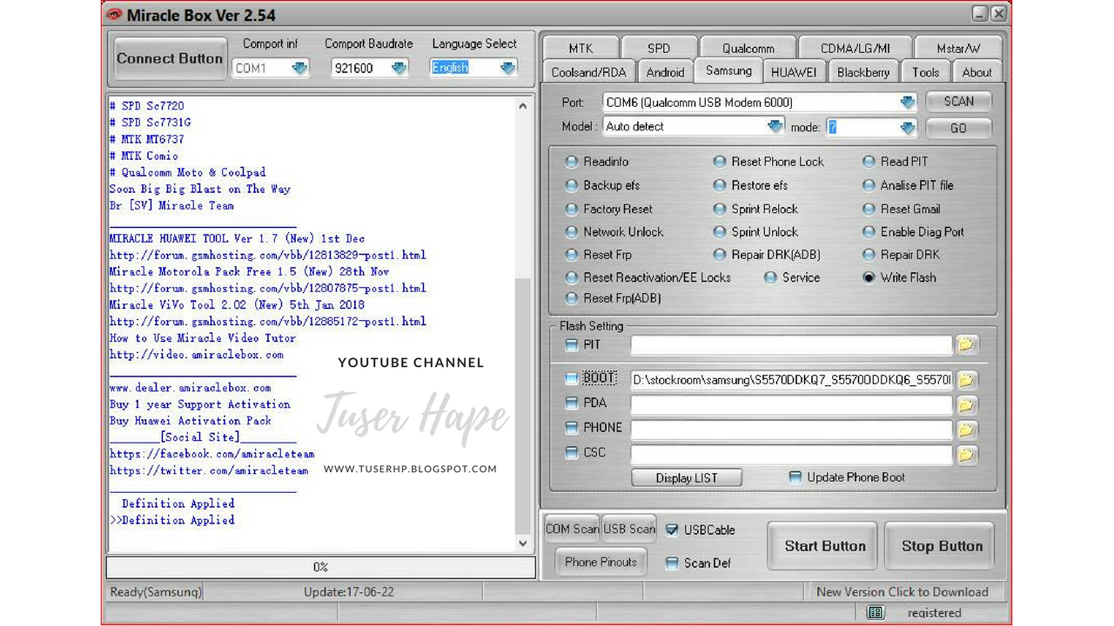Image resolution: width=1114 pixels, height=626 pixels.
Task: Select the Read PIT option
Action: (869, 162)
